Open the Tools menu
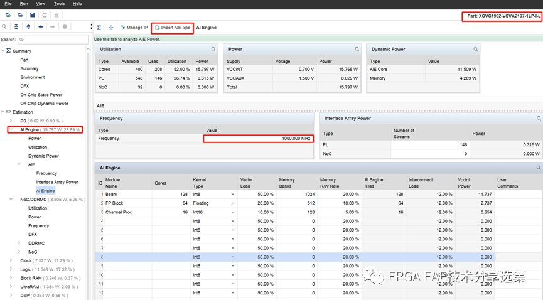Screen dimensions: 543x300 59,4
